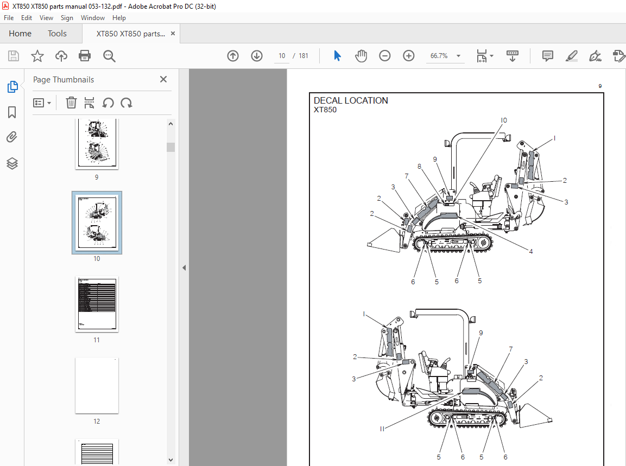The width and height of the screenshot is (626, 466).
Task: Activate the Hand pan tool
Action: click(x=361, y=56)
